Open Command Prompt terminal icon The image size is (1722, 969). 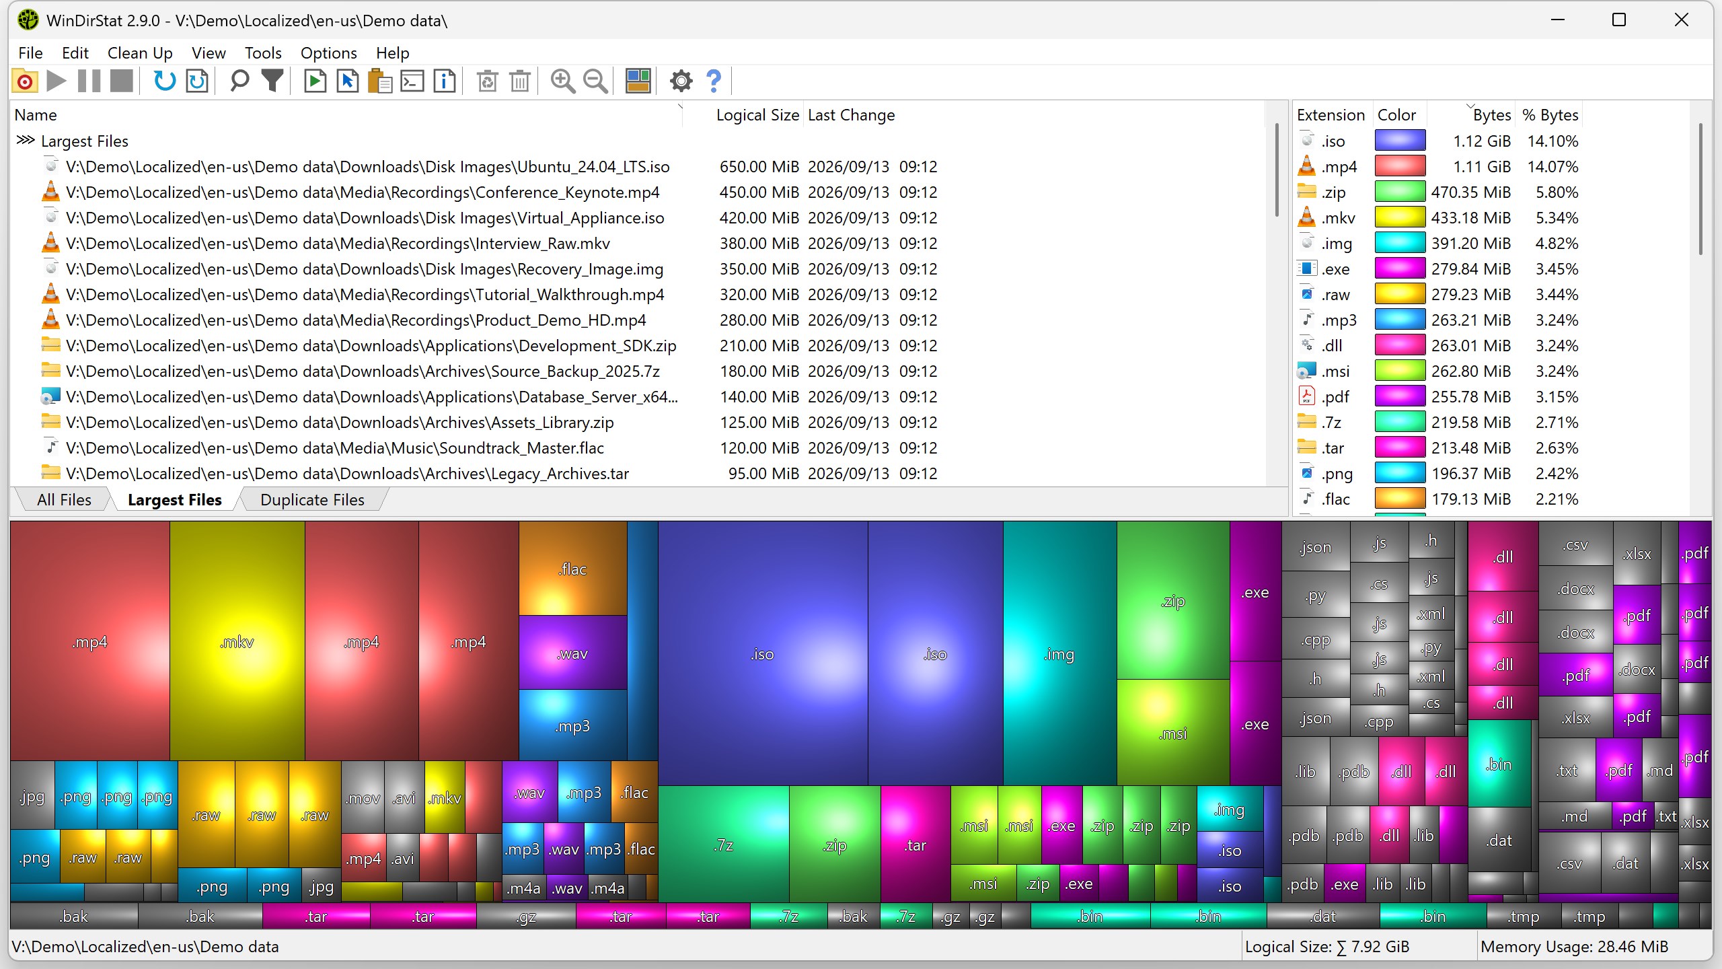pyautogui.click(x=412, y=81)
